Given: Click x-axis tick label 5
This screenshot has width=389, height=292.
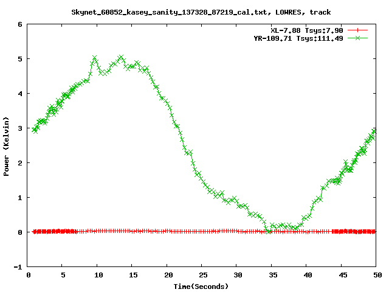Looking at the screenshot, I should tap(63, 275).
